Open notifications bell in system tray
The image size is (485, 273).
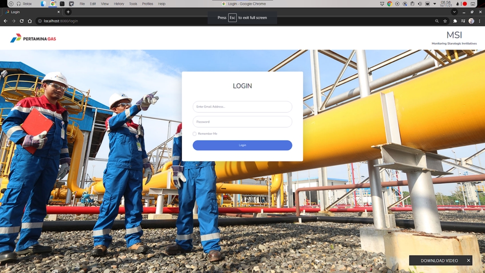click(x=382, y=4)
